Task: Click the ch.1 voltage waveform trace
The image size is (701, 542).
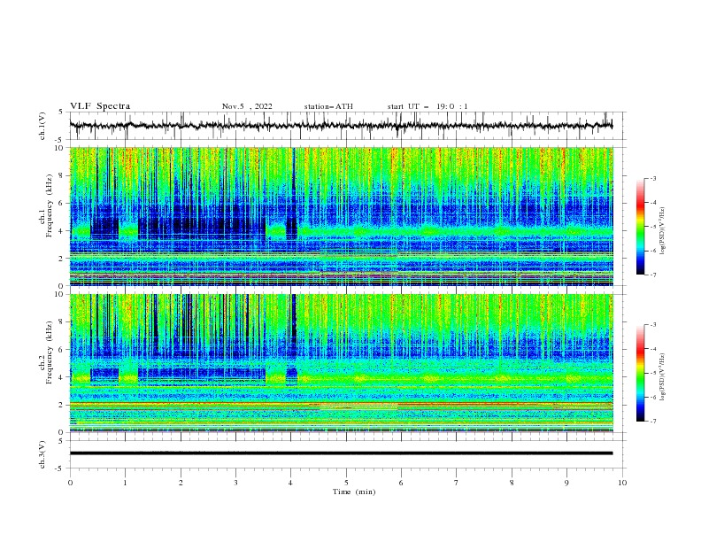Action: (x=341, y=125)
